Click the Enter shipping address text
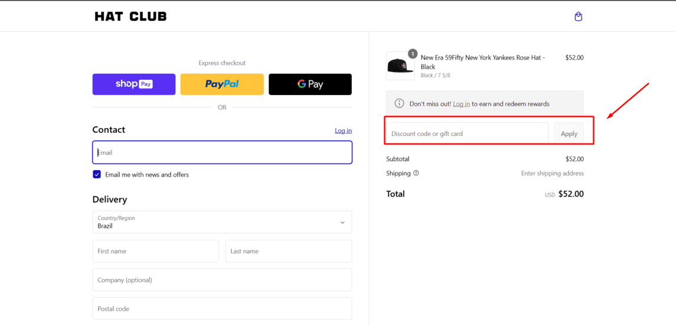Viewport: 676px width, 326px height. [552, 174]
